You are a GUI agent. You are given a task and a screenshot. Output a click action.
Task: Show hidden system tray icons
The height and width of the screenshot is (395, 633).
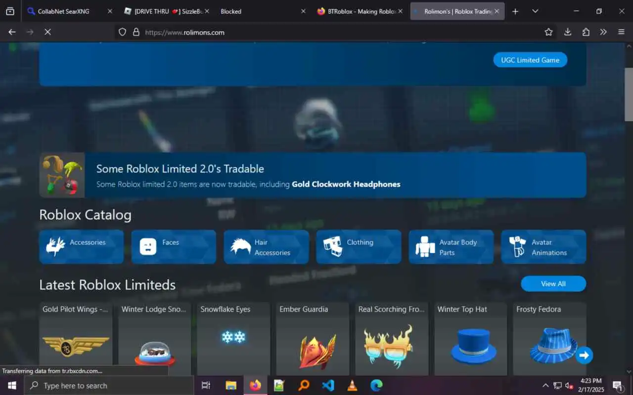[545, 386]
